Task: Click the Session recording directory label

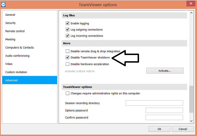Action: [82, 103]
